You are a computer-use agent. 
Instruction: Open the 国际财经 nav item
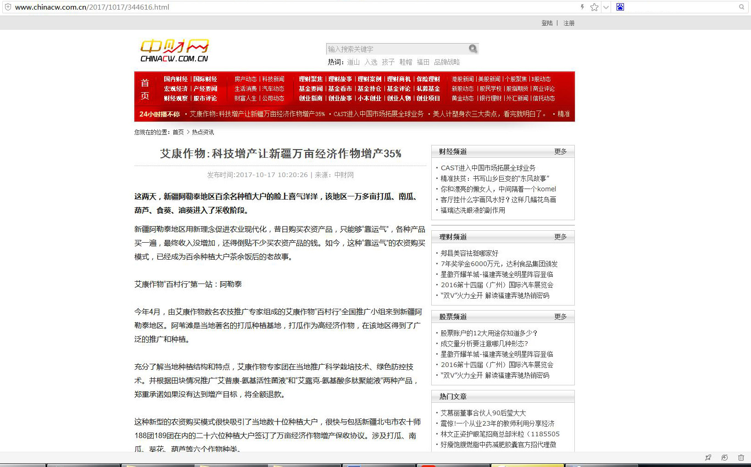coord(205,79)
